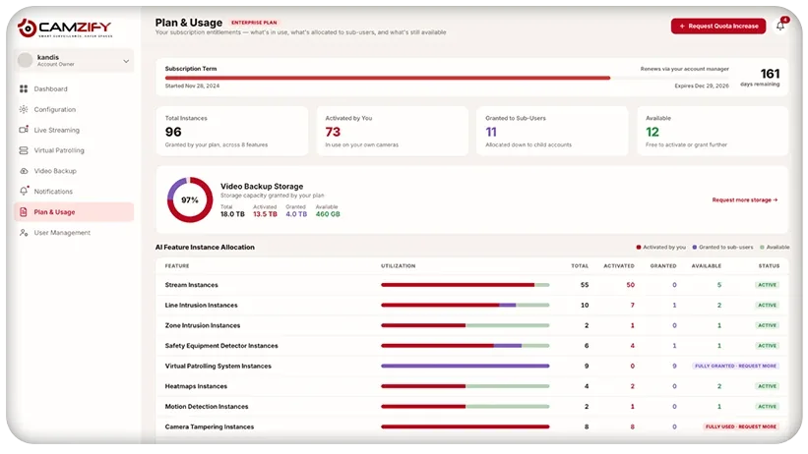The height and width of the screenshot is (454, 808).
Task: Select the Zone Intrusion Instances row label
Action: click(x=203, y=325)
